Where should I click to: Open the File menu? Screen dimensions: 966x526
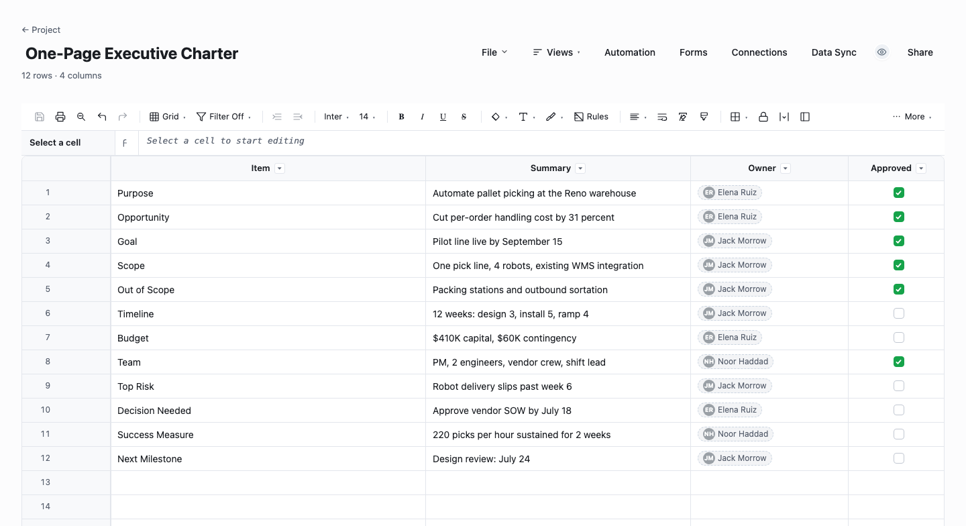click(x=494, y=52)
